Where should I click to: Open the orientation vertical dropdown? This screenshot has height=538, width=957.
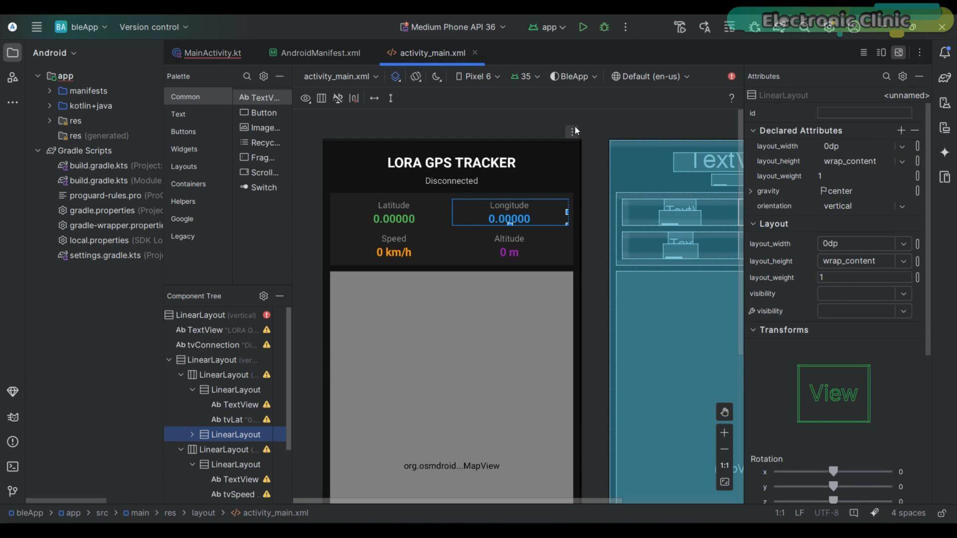coord(902,206)
